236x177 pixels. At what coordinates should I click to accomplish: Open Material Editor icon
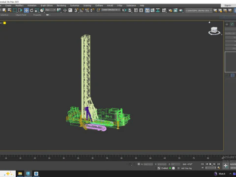coord(164,10)
